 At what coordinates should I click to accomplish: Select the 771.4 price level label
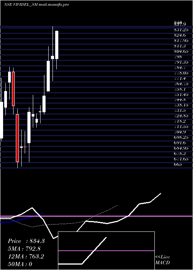(x=180, y=78)
